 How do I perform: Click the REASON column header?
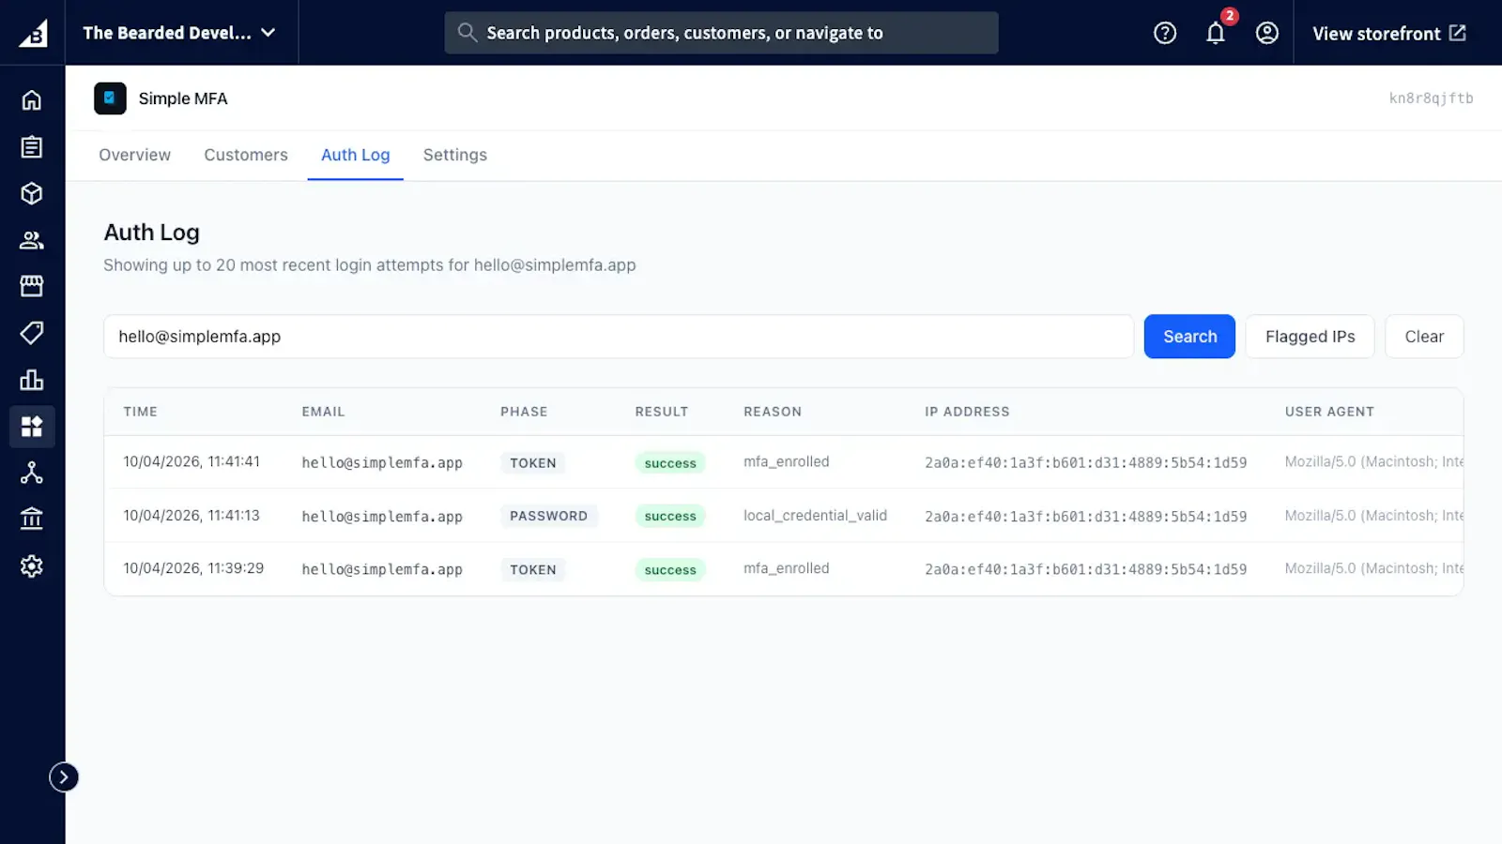pos(773,412)
